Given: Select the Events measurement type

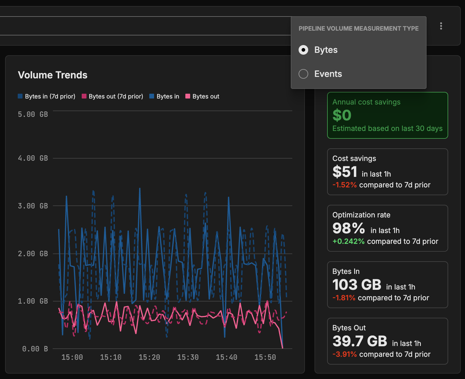Looking at the screenshot, I should tap(303, 74).
